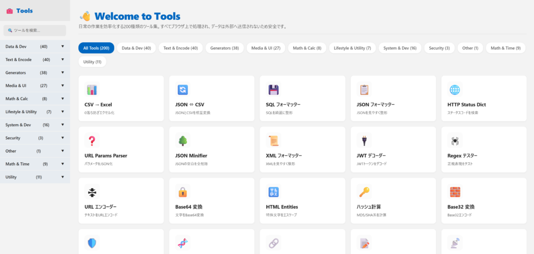Click the Tools toolbox logo icon
534x254 pixels.
9,11
